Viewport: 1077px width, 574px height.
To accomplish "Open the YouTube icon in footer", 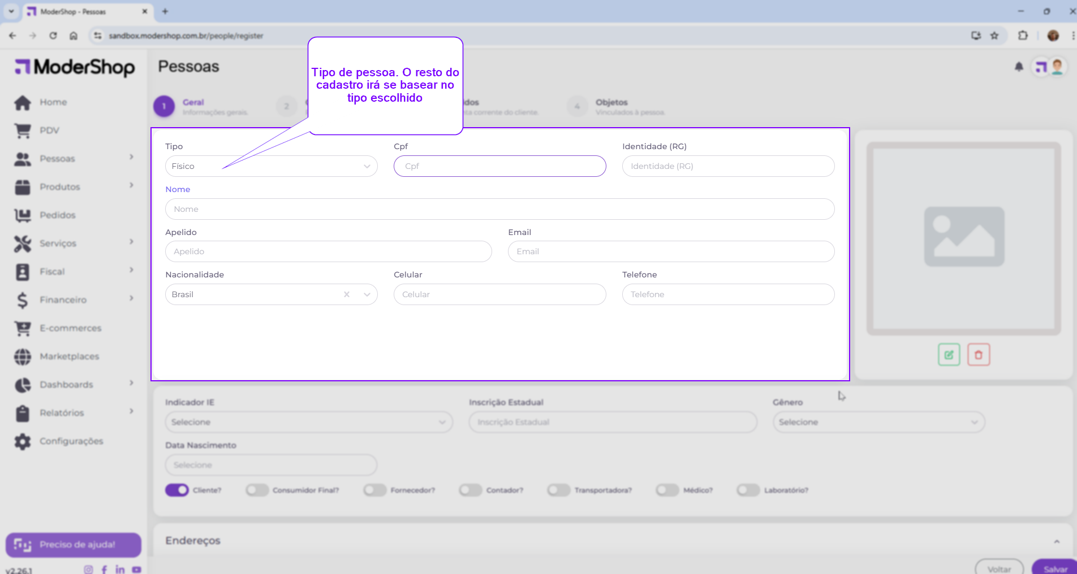I will tap(136, 569).
